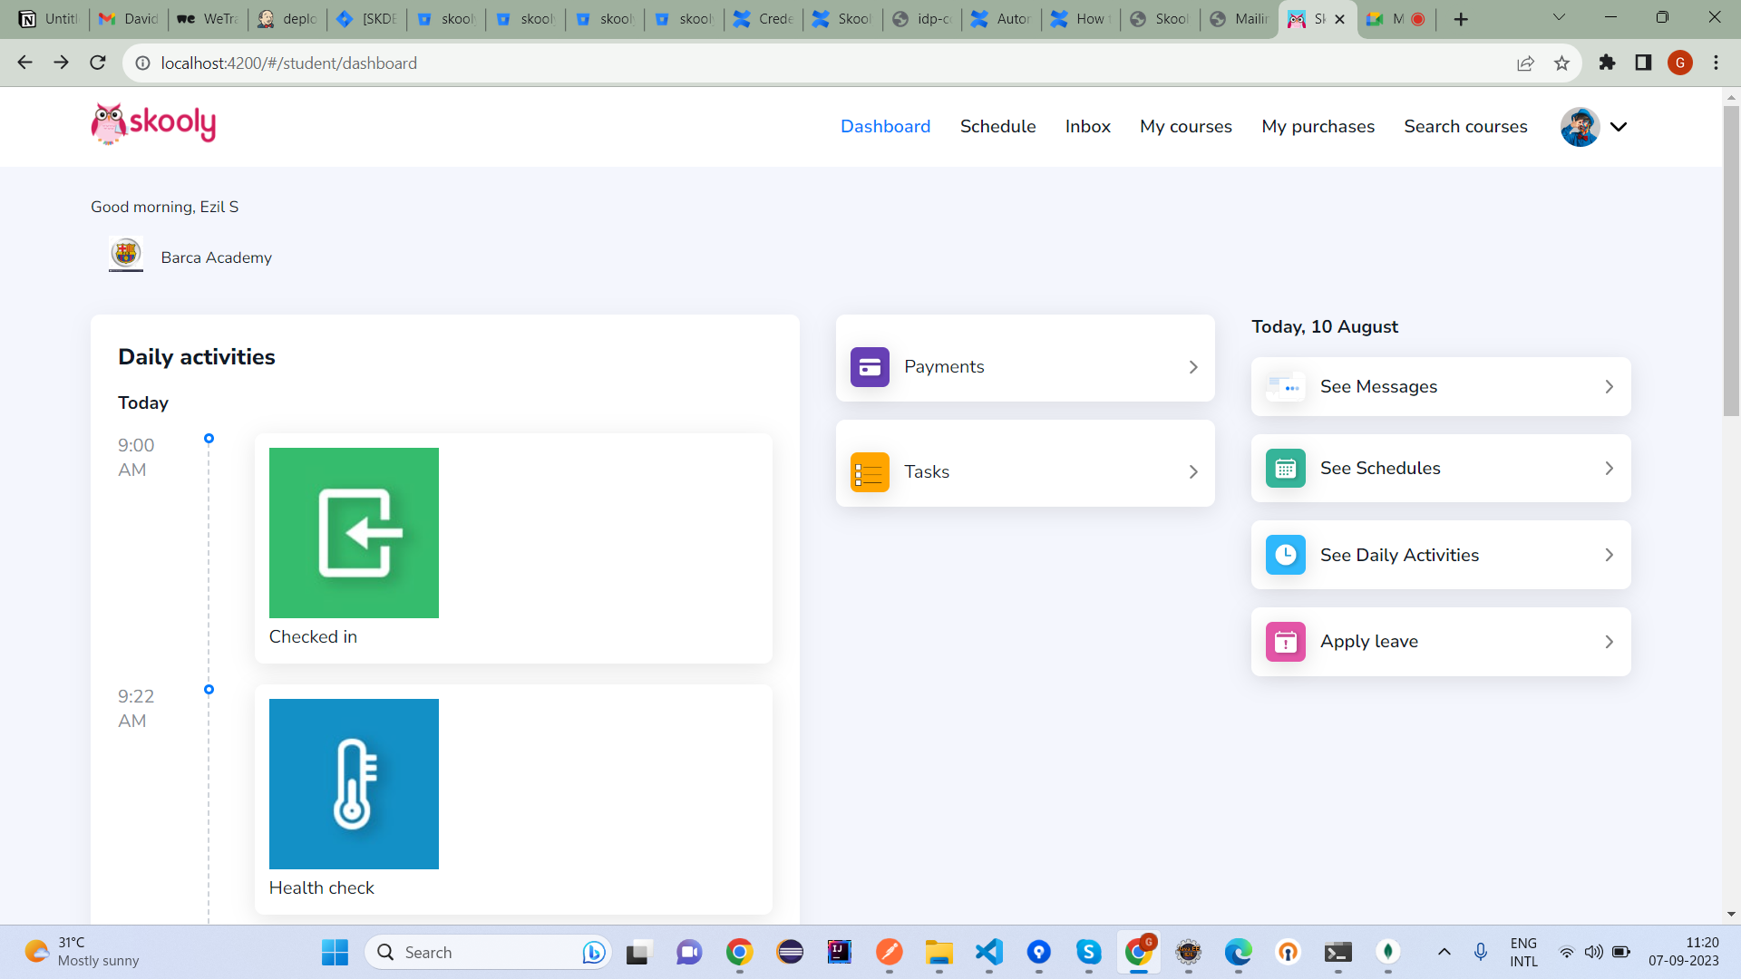Expand the See Schedules chevron
Screen dimensions: 1741x979
click(x=1610, y=469)
